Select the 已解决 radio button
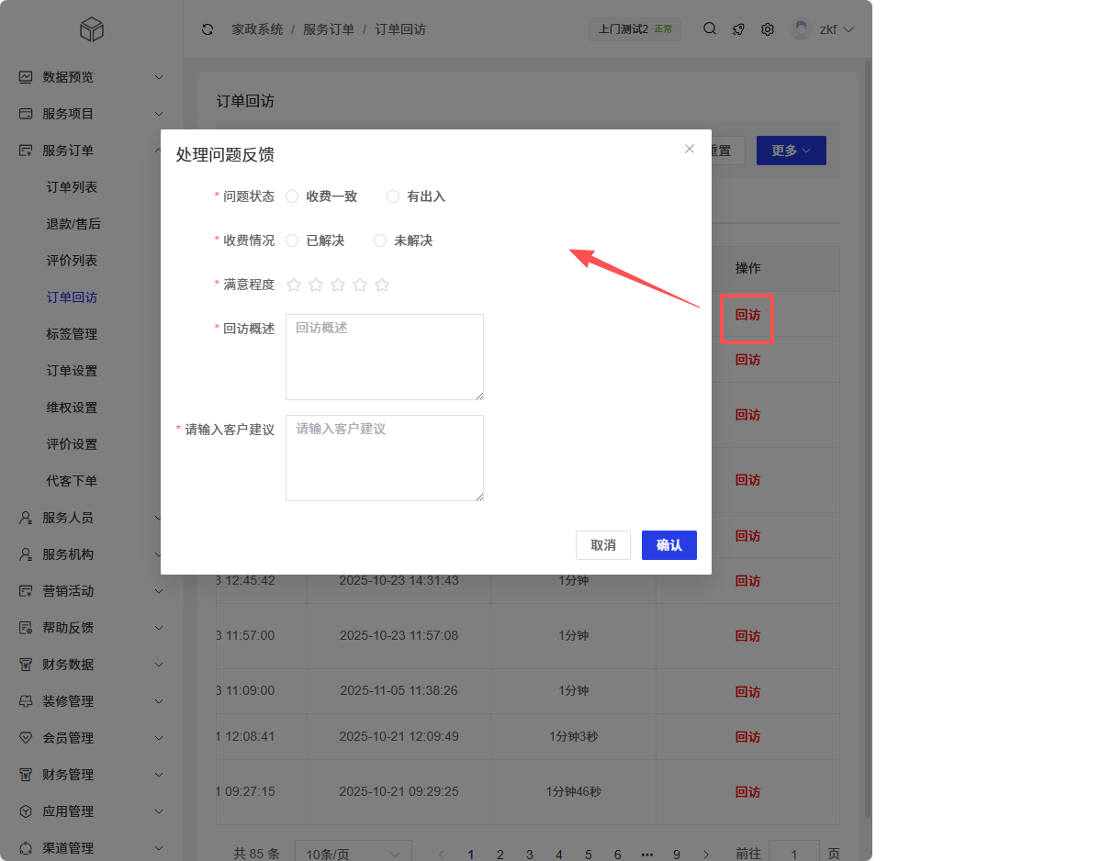The height and width of the screenshot is (861, 1112). 292,240
